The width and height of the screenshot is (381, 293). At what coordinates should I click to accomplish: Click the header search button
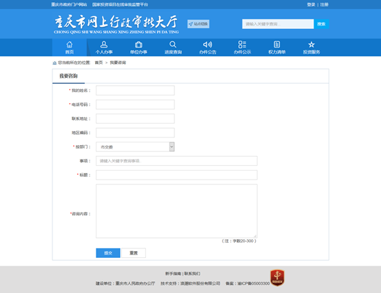coord(321,24)
